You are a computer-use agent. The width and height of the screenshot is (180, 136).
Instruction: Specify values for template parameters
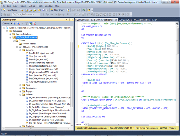click(x=128, y=14)
